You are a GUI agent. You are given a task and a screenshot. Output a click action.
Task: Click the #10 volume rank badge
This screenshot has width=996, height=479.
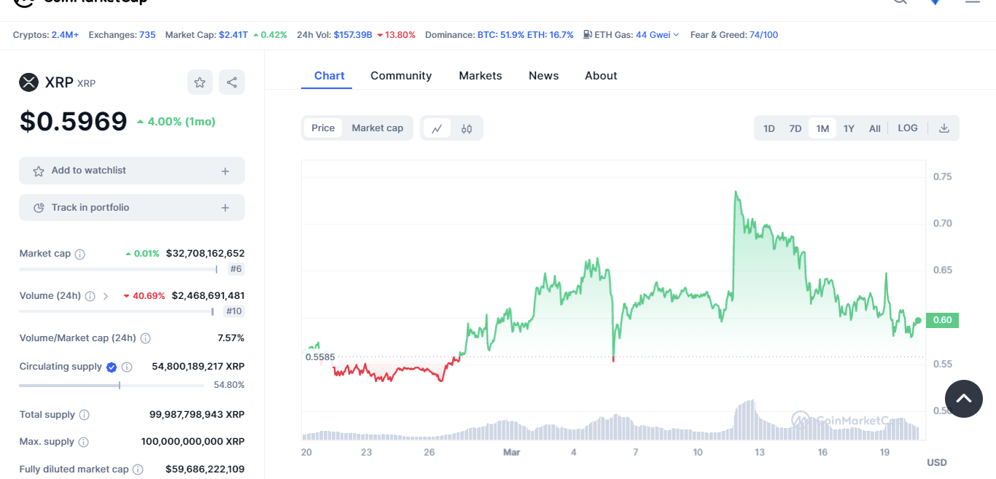click(x=233, y=311)
